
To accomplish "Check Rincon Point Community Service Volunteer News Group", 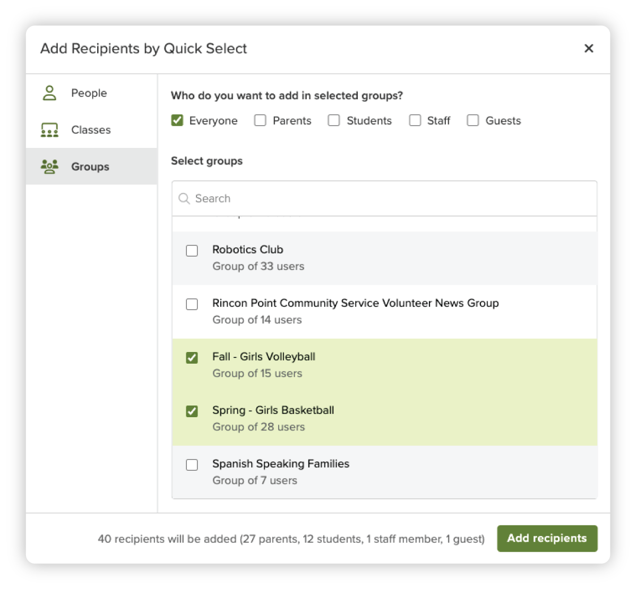I will point(192,304).
